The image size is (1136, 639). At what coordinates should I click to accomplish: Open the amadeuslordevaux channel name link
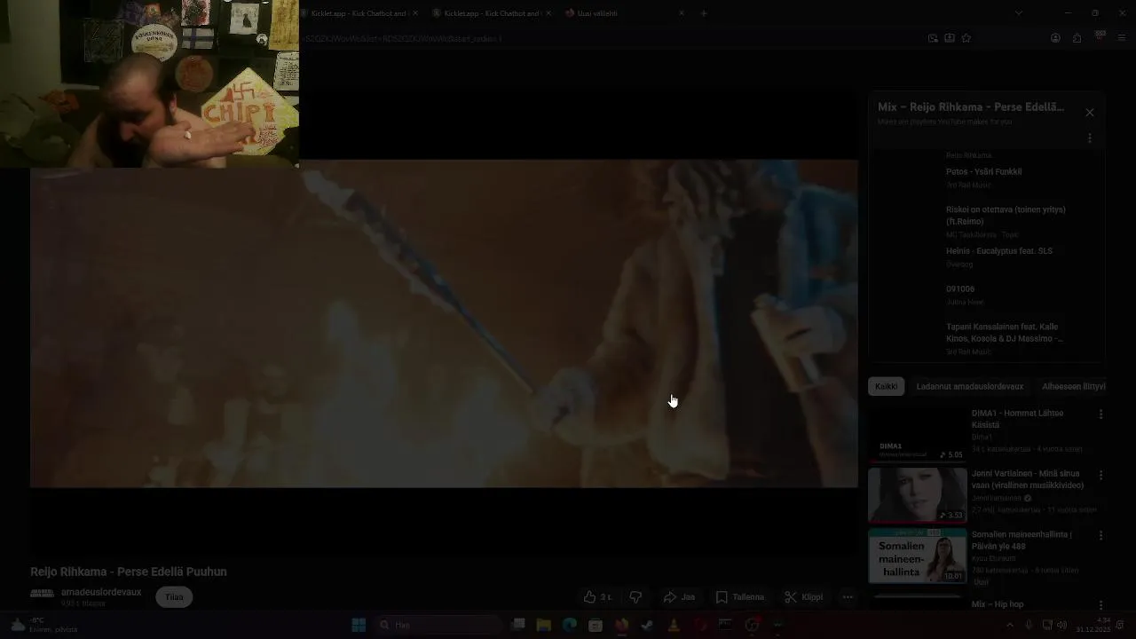pyautogui.click(x=101, y=592)
